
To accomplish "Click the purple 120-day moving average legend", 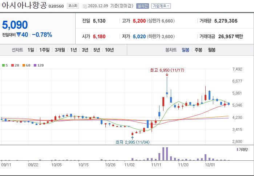I will (39, 65).
